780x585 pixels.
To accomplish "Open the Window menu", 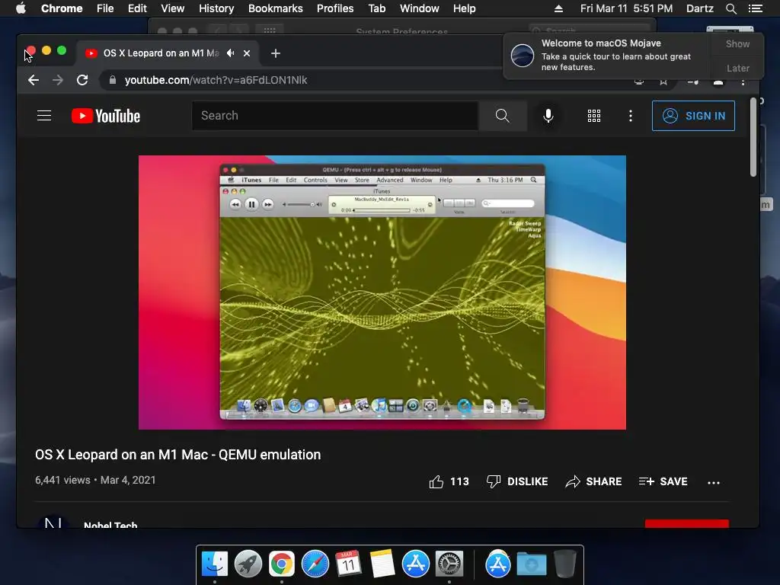I will (420, 8).
